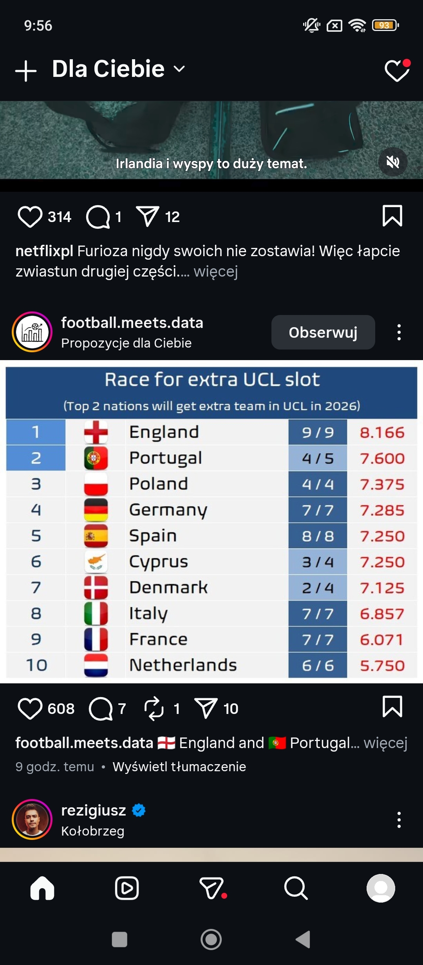The image size is (423, 965).
Task: Open Search tab in bottom bar
Action: point(296,888)
